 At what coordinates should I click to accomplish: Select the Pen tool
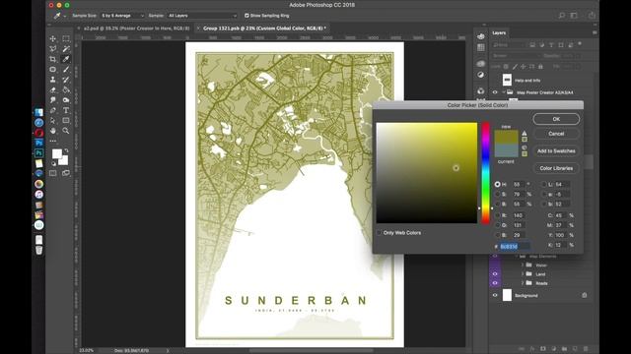[52, 110]
